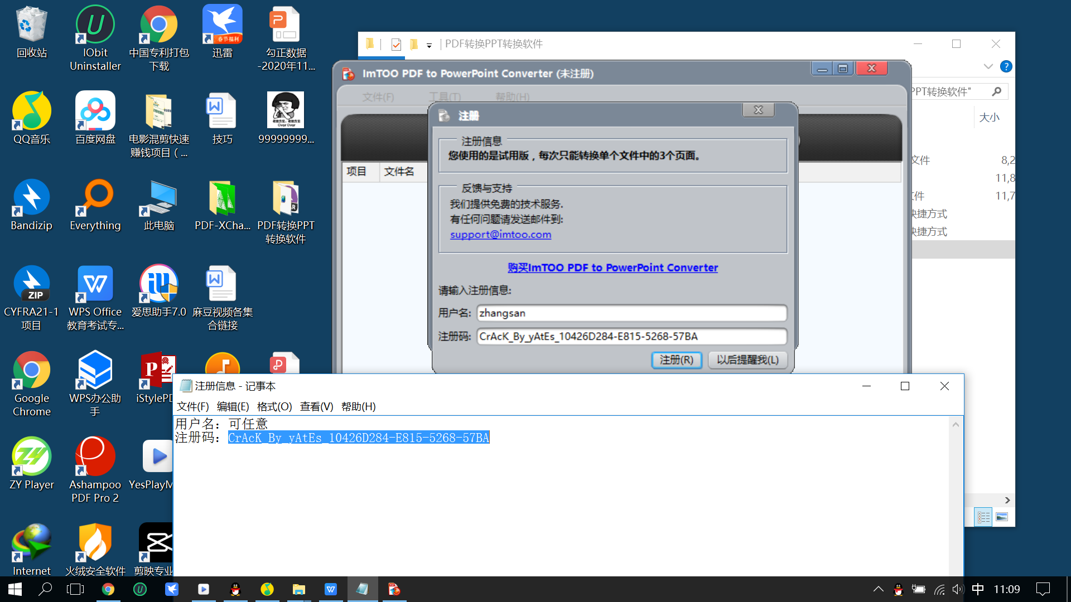Screen dimensions: 1071x602
Task: Open 迅雷 desktop icon
Action: point(222,32)
